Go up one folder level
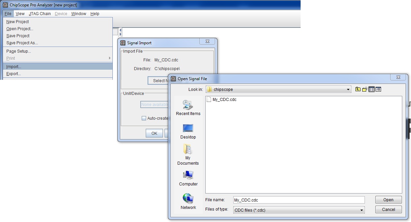This screenshot has height=222, width=411. 358,89
